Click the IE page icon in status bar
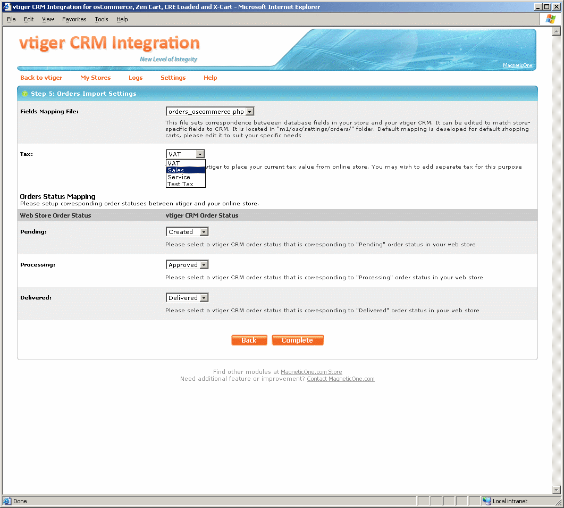564x508 pixels. tap(7, 501)
